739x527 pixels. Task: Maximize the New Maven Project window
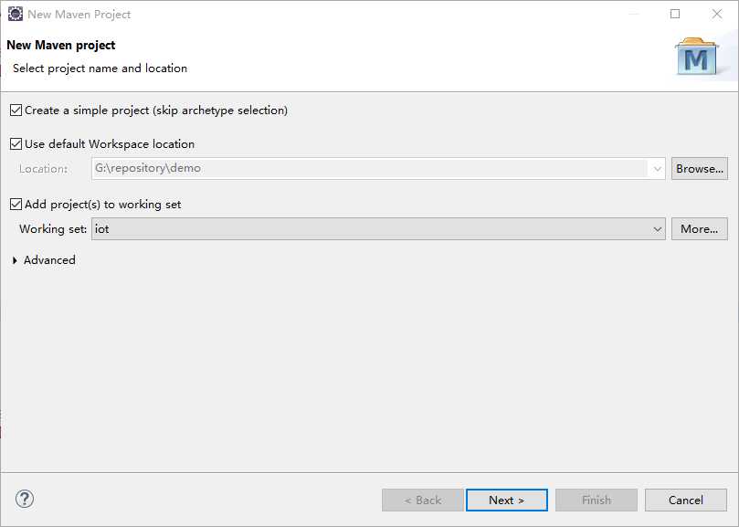675,14
